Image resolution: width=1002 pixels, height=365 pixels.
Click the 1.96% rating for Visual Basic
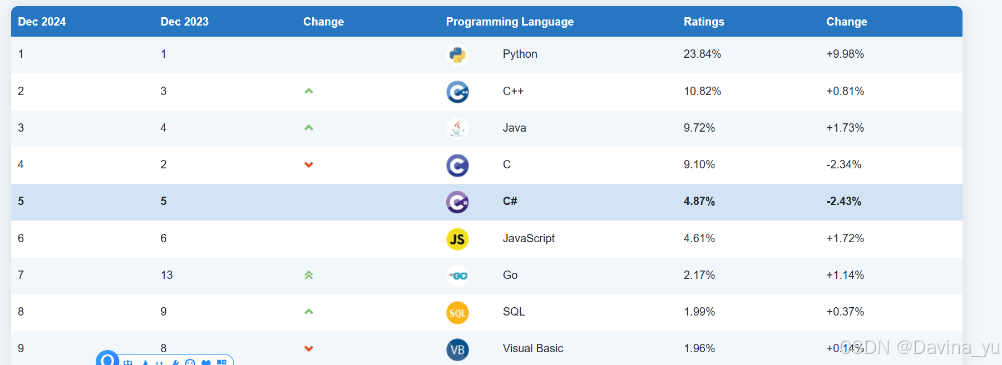click(x=699, y=348)
